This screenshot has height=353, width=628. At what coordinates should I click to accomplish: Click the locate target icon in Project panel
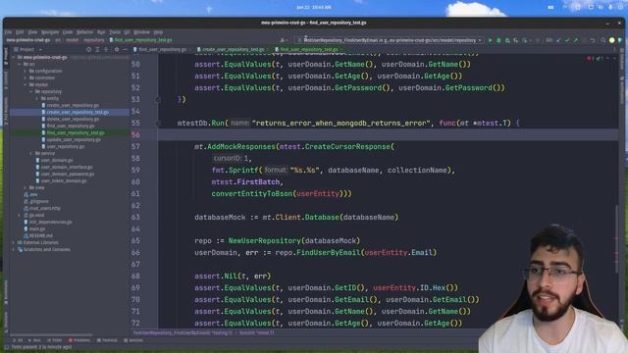[89, 49]
